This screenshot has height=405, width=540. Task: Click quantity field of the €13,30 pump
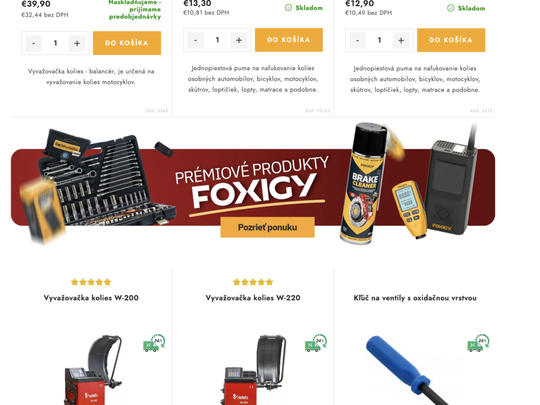[x=217, y=40]
